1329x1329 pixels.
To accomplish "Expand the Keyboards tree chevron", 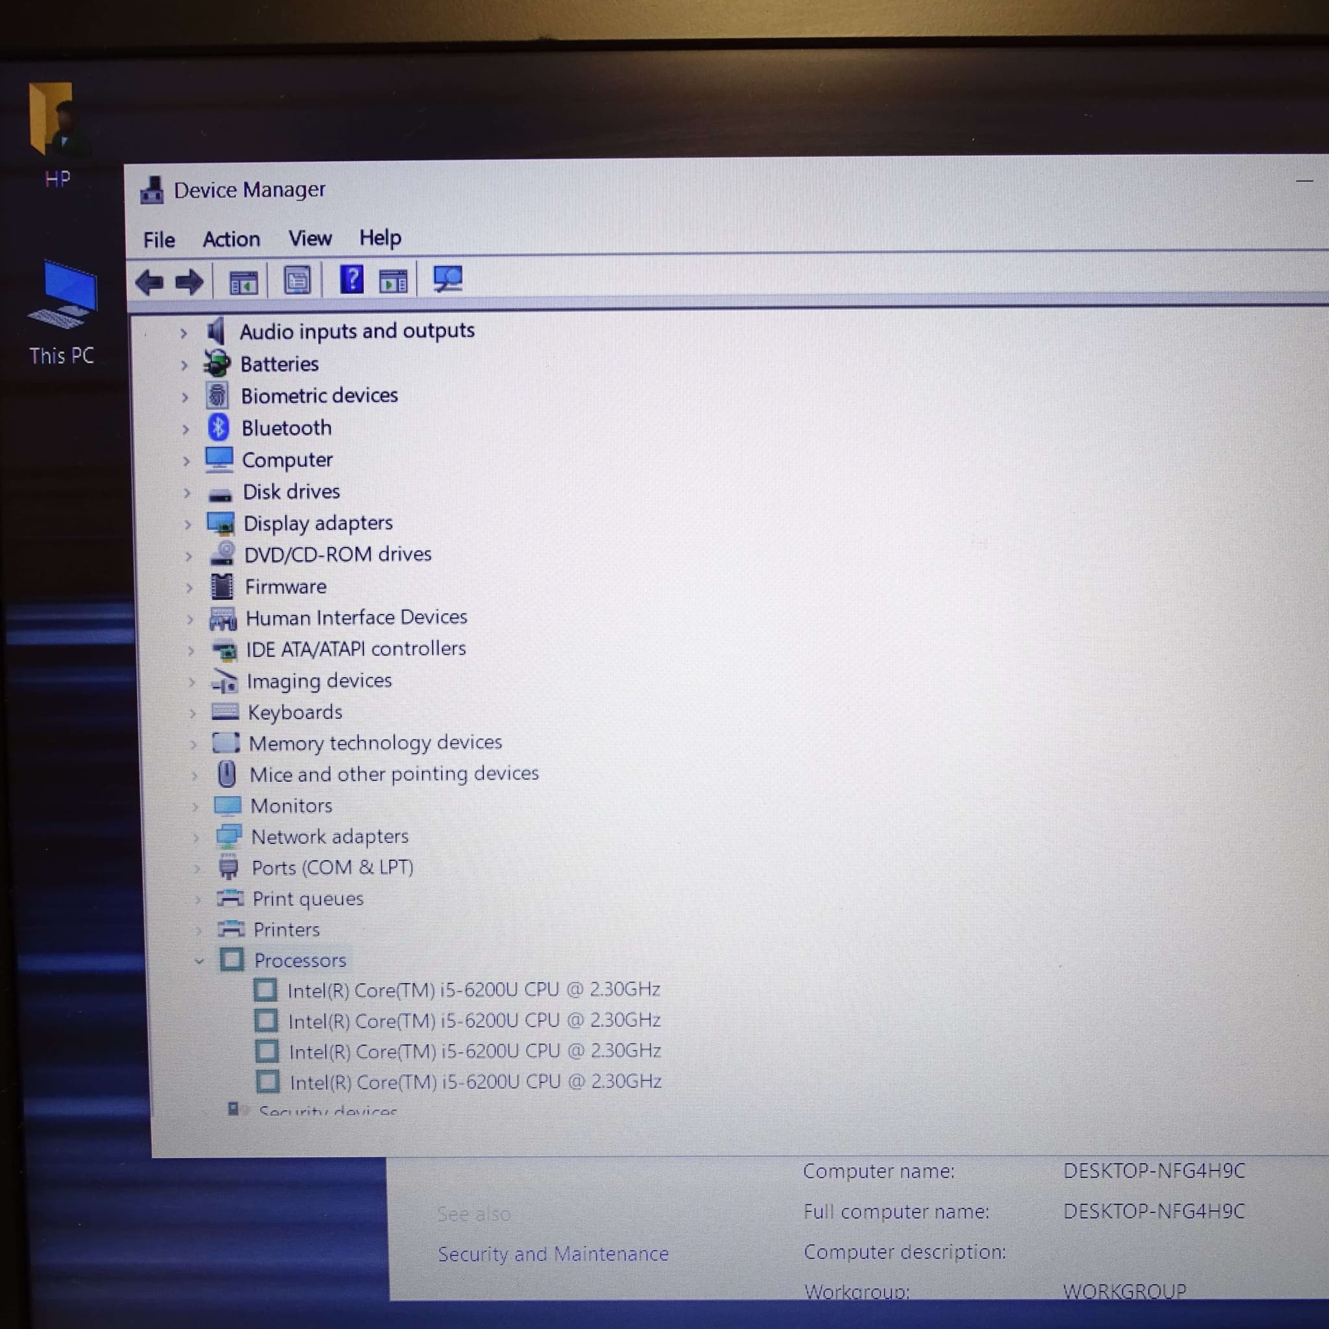I will [x=192, y=713].
